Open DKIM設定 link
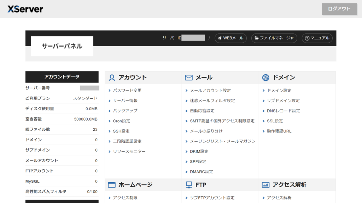 point(199,152)
